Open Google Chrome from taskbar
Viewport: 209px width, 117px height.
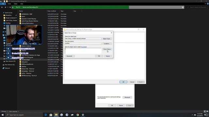pyautogui.click(x=78, y=115)
